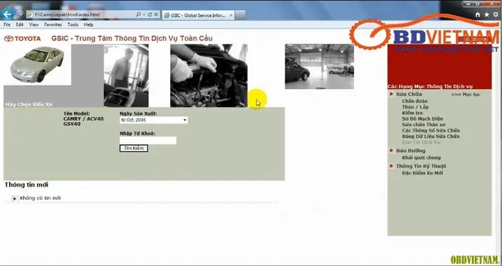Open the Sửa Chữa section
Image resolution: width=502 pixels, height=266 pixels.
(x=409, y=94)
